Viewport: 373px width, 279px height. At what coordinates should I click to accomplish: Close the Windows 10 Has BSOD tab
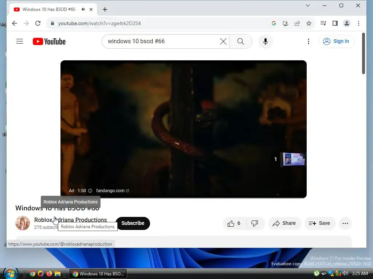pos(91,9)
